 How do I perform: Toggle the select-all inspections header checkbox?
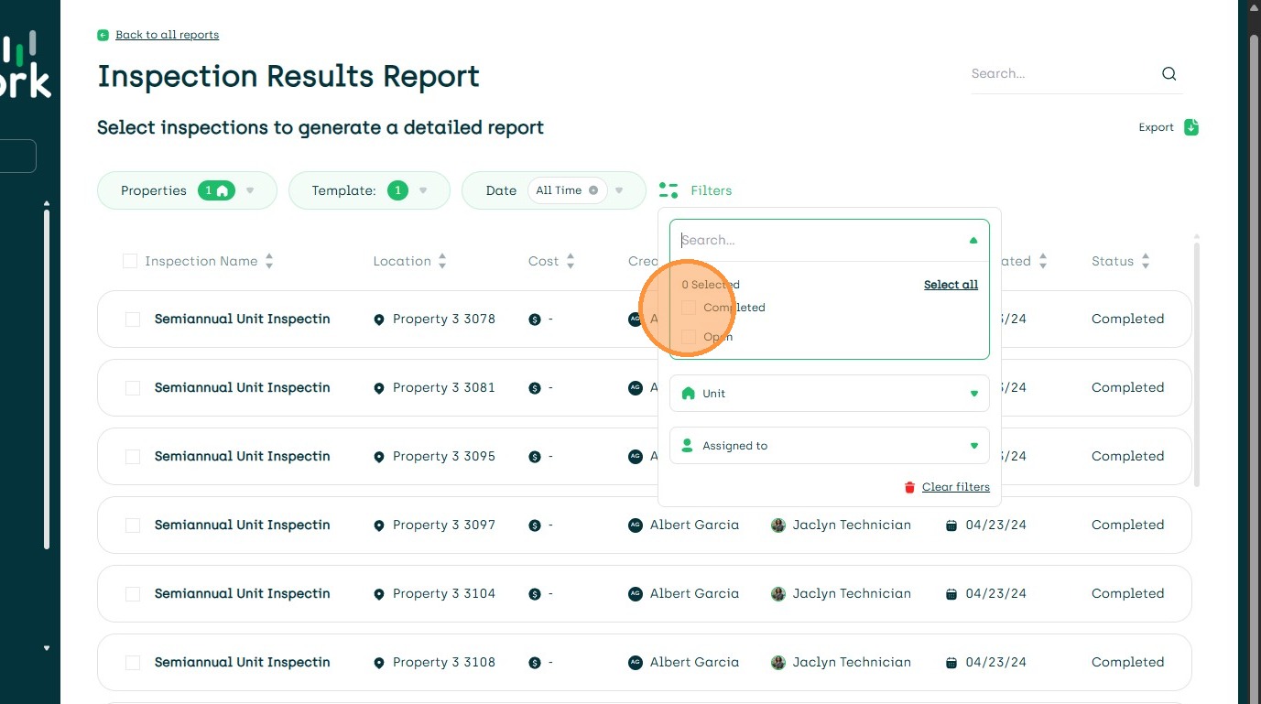tap(130, 262)
